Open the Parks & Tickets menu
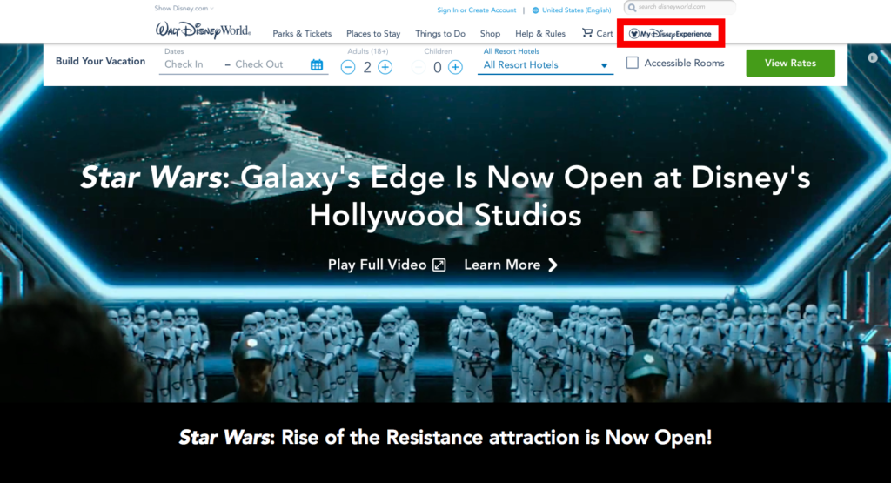Screen dimensions: 891x483 pos(302,34)
